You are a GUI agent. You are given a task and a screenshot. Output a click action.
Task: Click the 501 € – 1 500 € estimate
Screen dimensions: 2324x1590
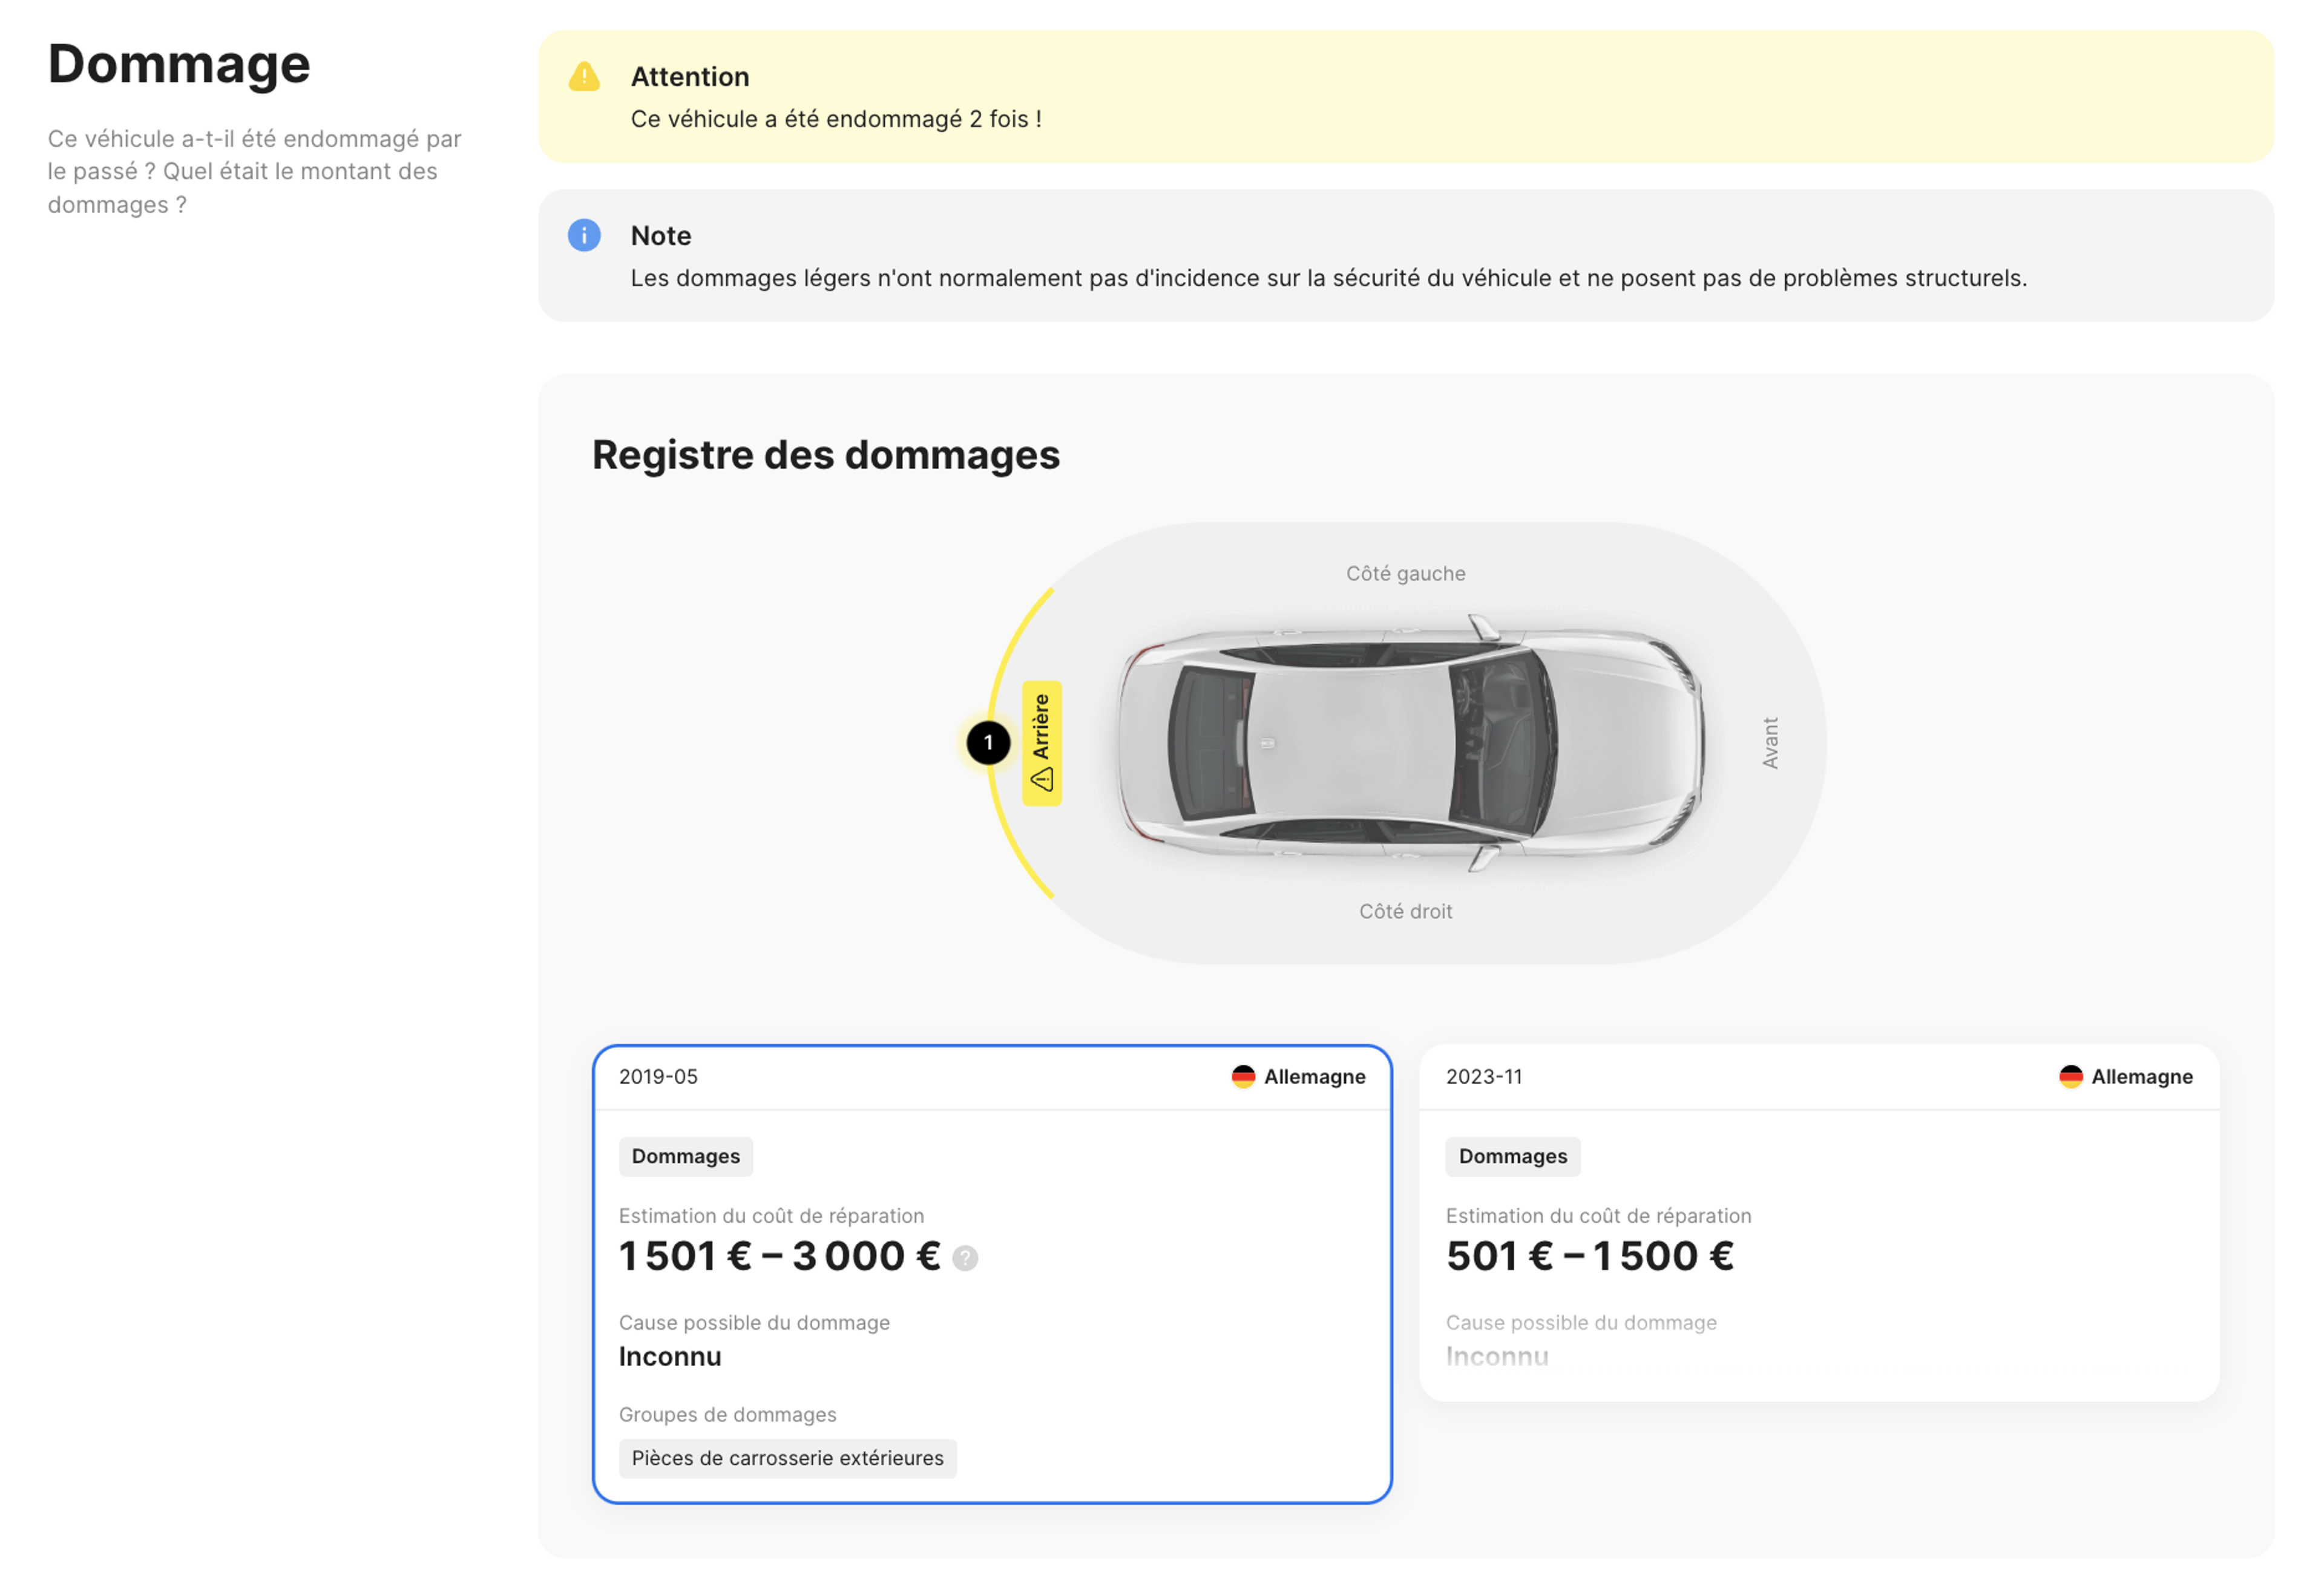click(1590, 1256)
